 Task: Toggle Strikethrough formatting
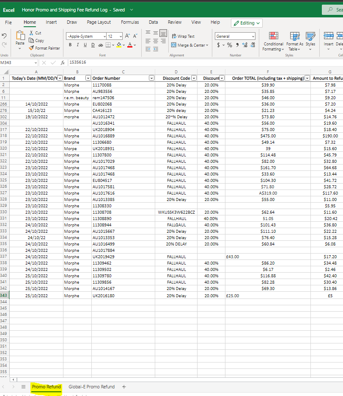(101, 45)
